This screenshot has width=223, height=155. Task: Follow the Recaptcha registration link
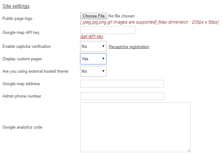click(x=129, y=47)
